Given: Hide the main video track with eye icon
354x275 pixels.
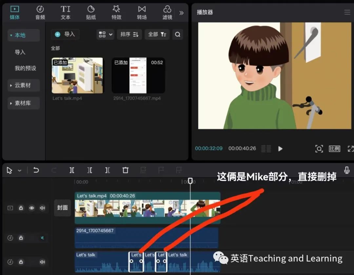Looking at the screenshot, I should [x=31, y=208].
